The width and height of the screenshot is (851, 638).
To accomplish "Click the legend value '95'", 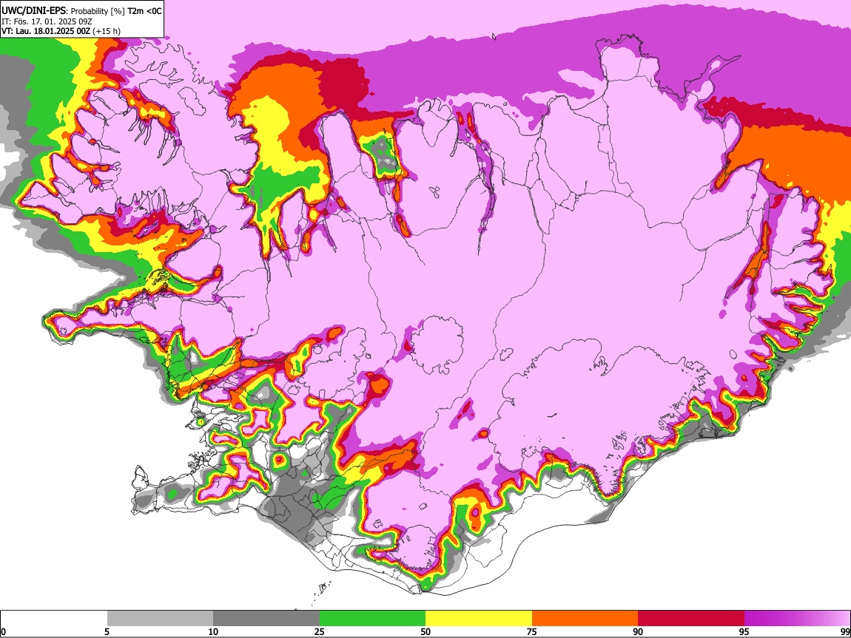I will click(x=744, y=632).
